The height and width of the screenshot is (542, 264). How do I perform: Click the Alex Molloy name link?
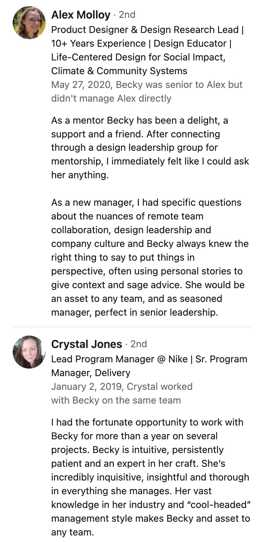click(81, 15)
